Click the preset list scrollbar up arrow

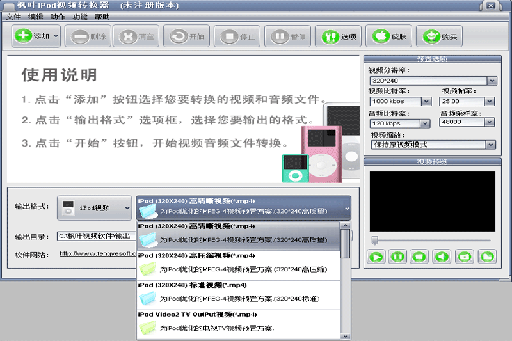[x=345, y=225]
